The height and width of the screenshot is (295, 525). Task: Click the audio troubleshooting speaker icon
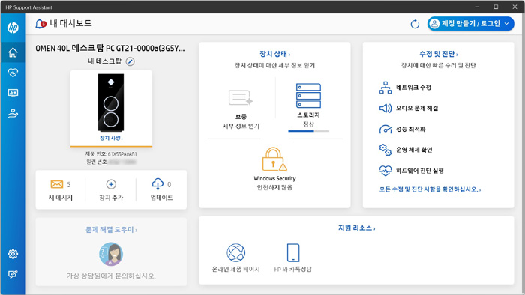pyautogui.click(x=385, y=109)
